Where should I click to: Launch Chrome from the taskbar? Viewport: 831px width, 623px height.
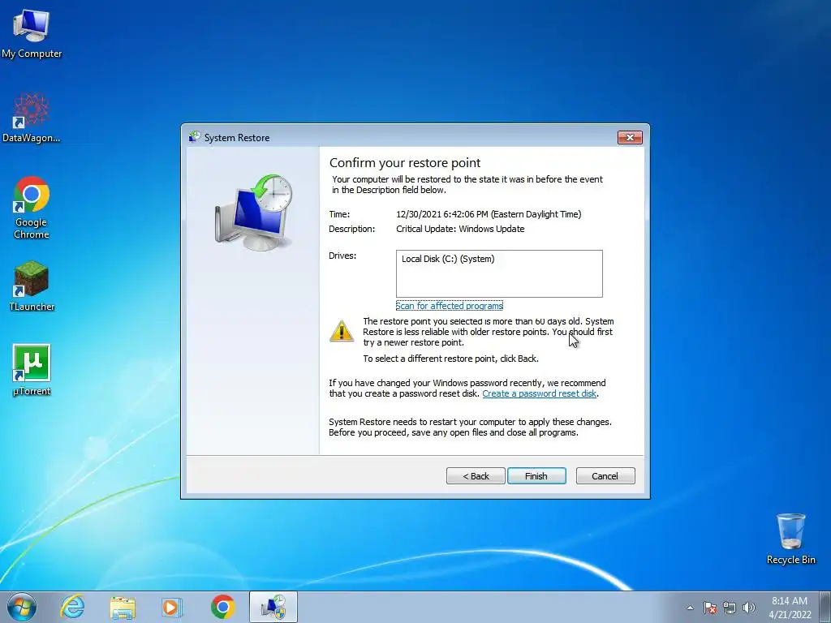click(x=222, y=607)
